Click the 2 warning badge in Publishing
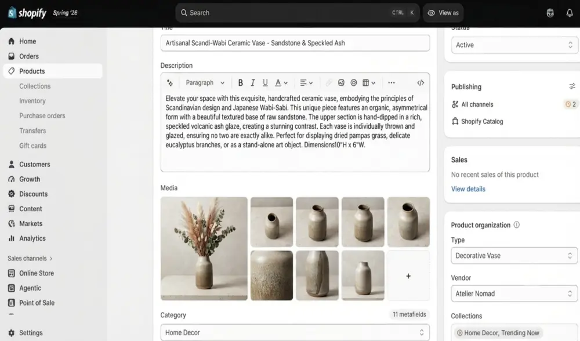The width and height of the screenshot is (580, 341). [570, 104]
